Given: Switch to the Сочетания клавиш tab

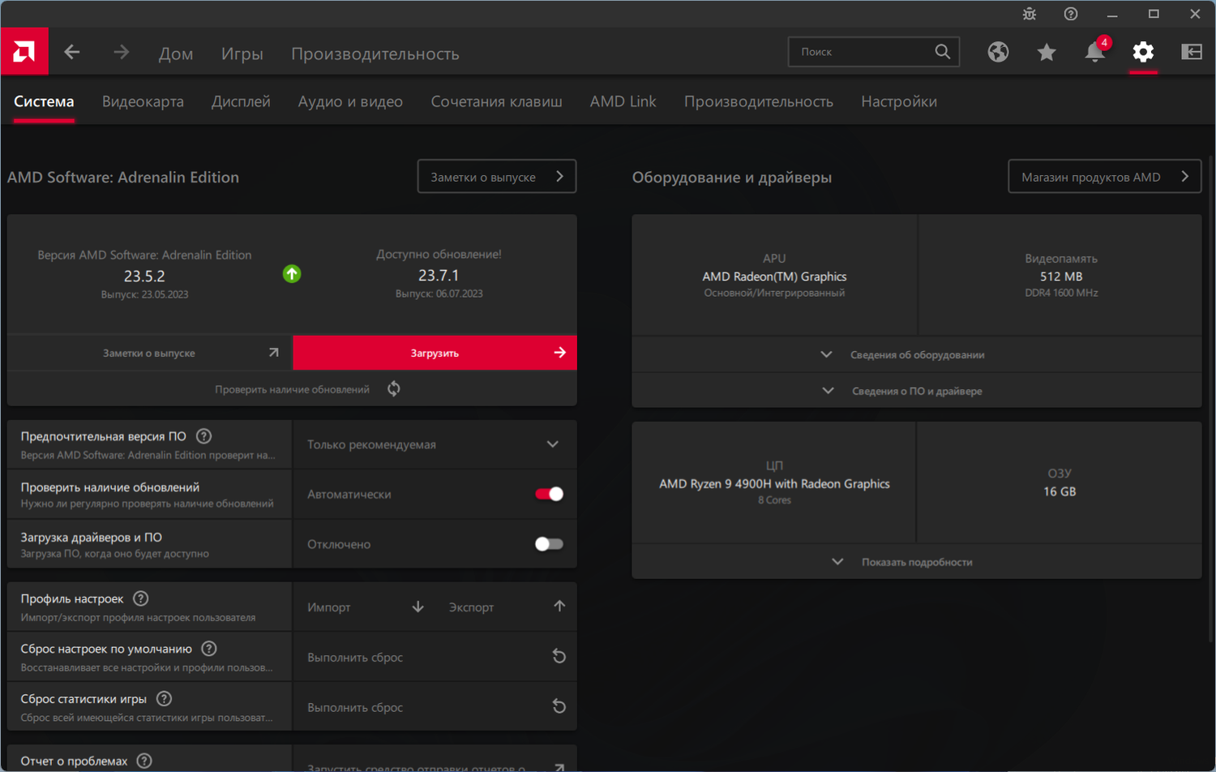Looking at the screenshot, I should point(496,101).
